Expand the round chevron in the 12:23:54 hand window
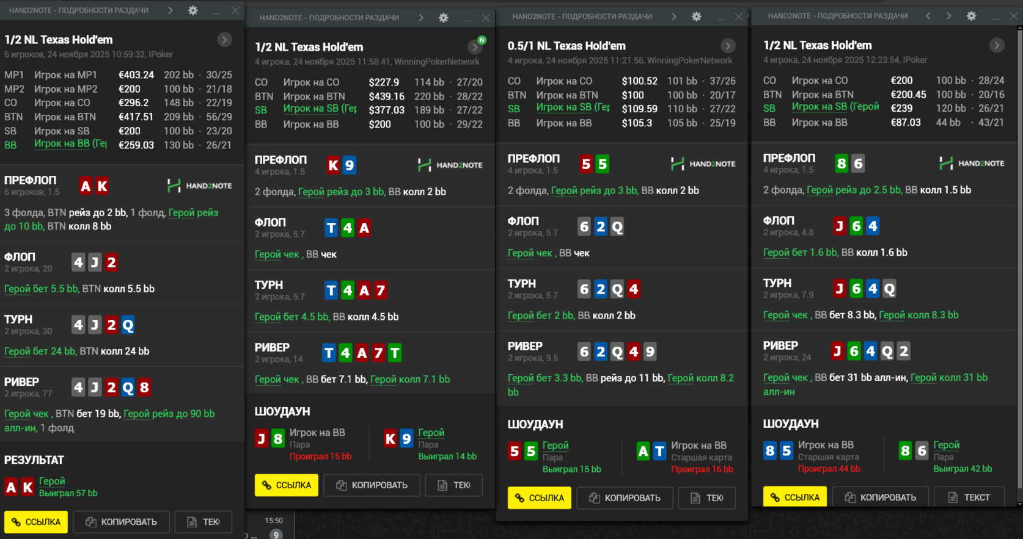 (x=997, y=45)
